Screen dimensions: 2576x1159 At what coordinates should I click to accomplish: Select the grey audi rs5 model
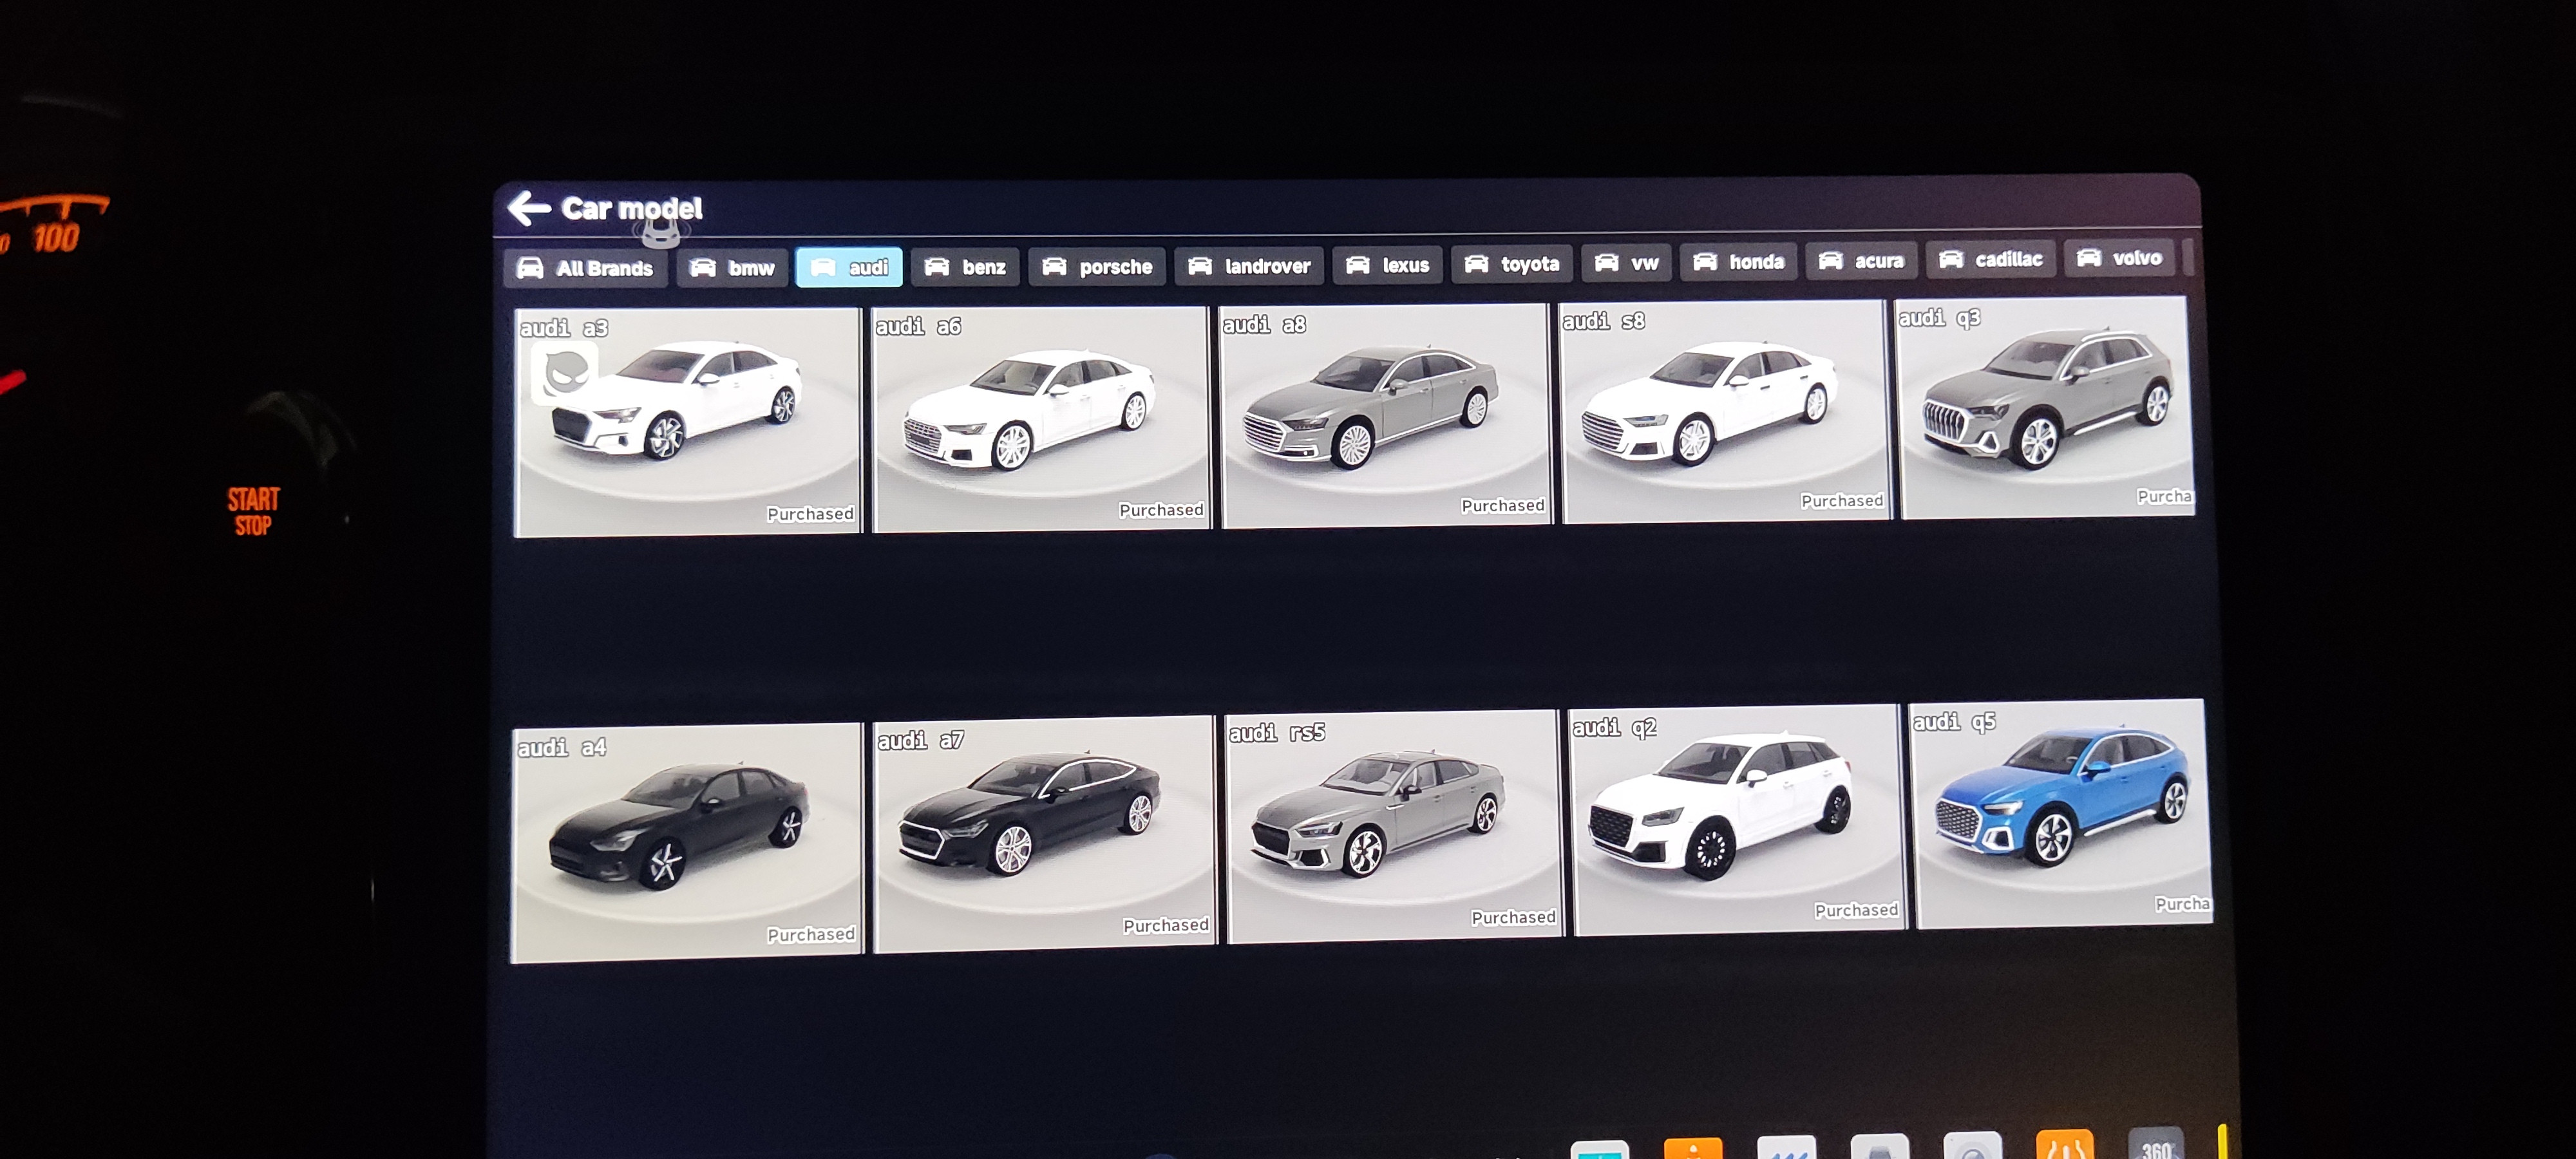(x=1394, y=826)
